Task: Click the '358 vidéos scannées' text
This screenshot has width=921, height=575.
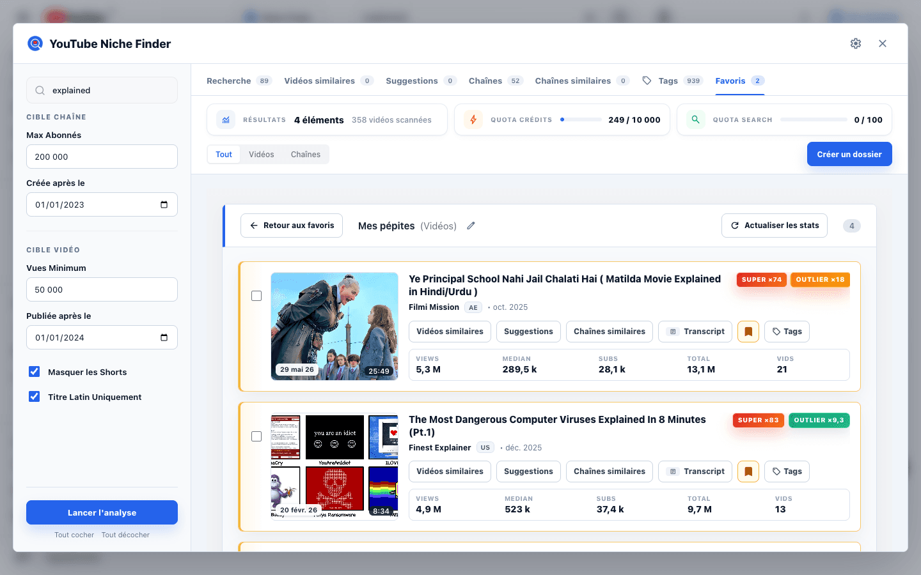Action: pyautogui.click(x=391, y=120)
